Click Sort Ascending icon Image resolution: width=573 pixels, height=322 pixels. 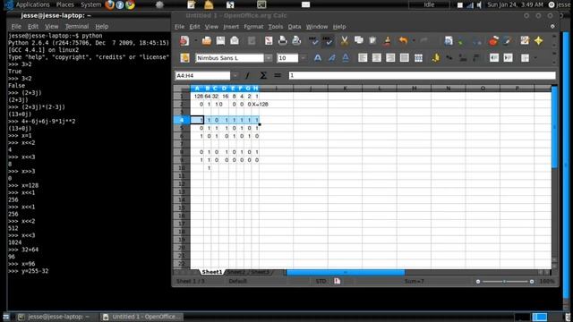pyautogui.click(x=462, y=40)
